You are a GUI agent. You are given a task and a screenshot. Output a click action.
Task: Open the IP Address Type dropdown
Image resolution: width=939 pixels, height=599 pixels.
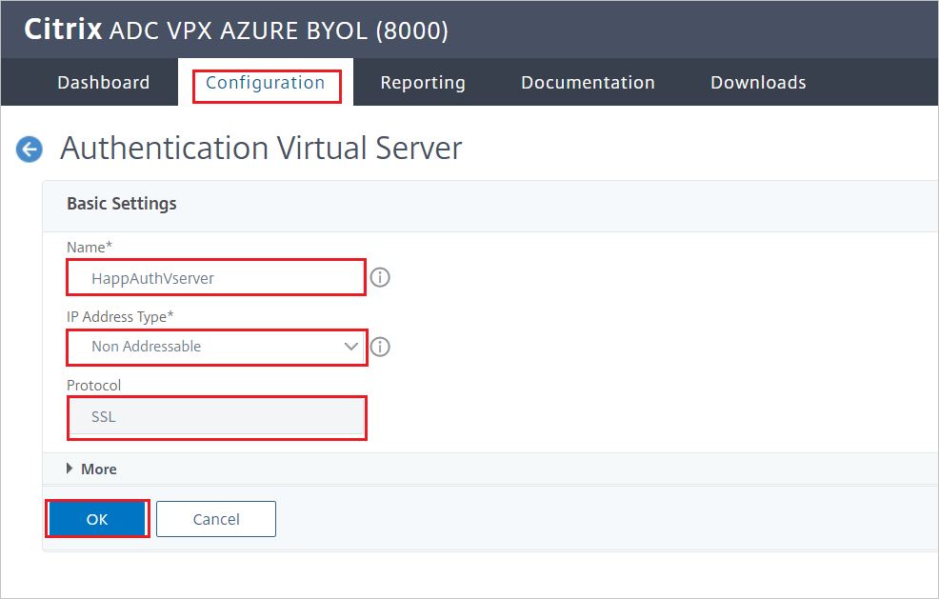click(x=216, y=347)
